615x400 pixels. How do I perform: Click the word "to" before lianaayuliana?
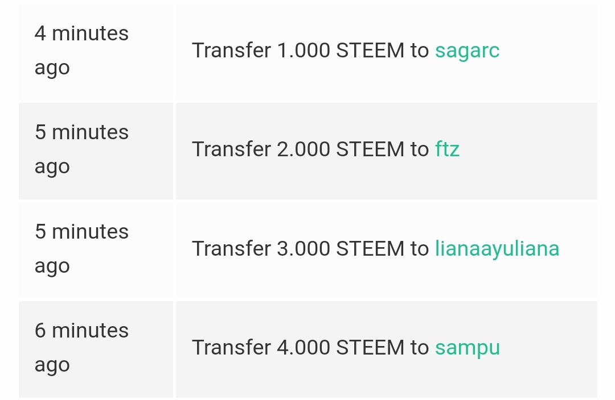[419, 249]
